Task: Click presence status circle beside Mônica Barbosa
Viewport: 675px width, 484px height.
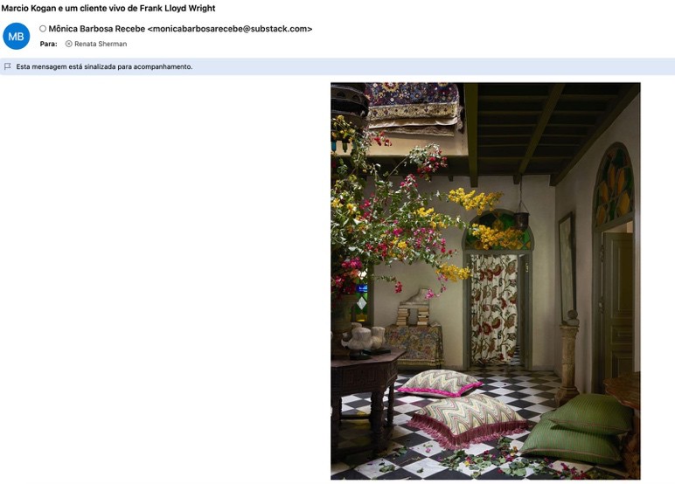Action: pyautogui.click(x=43, y=29)
